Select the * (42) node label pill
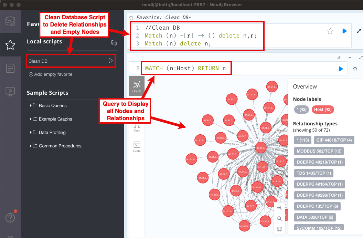The width and height of the screenshot is (363, 238). point(301,110)
